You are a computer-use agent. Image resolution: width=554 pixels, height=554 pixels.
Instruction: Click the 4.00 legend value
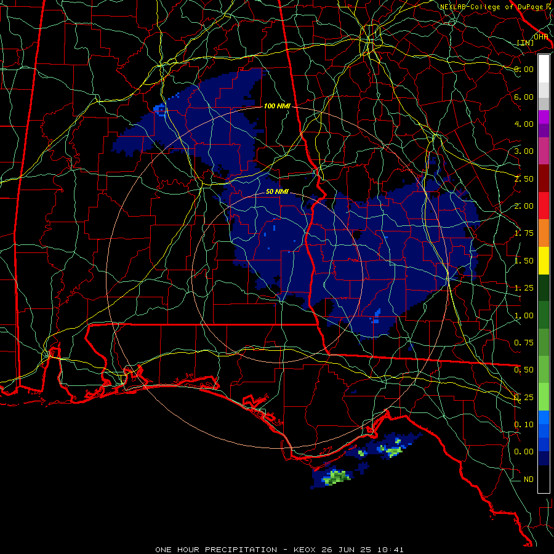524,124
